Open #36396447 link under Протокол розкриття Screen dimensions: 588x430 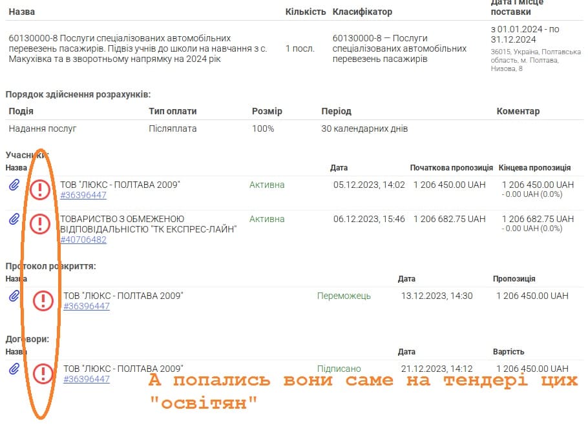[x=87, y=306]
